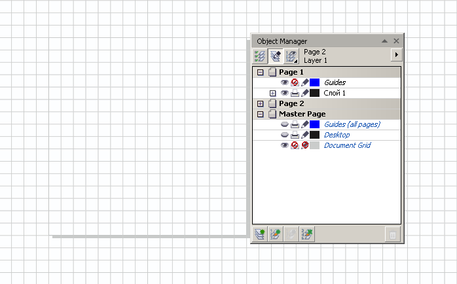Click the Page 1 page icon
The height and width of the screenshot is (284, 457).
tap(272, 72)
